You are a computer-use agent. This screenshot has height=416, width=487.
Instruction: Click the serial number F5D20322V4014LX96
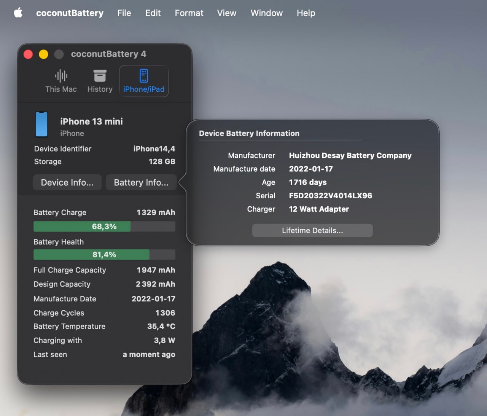[x=331, y=196]
